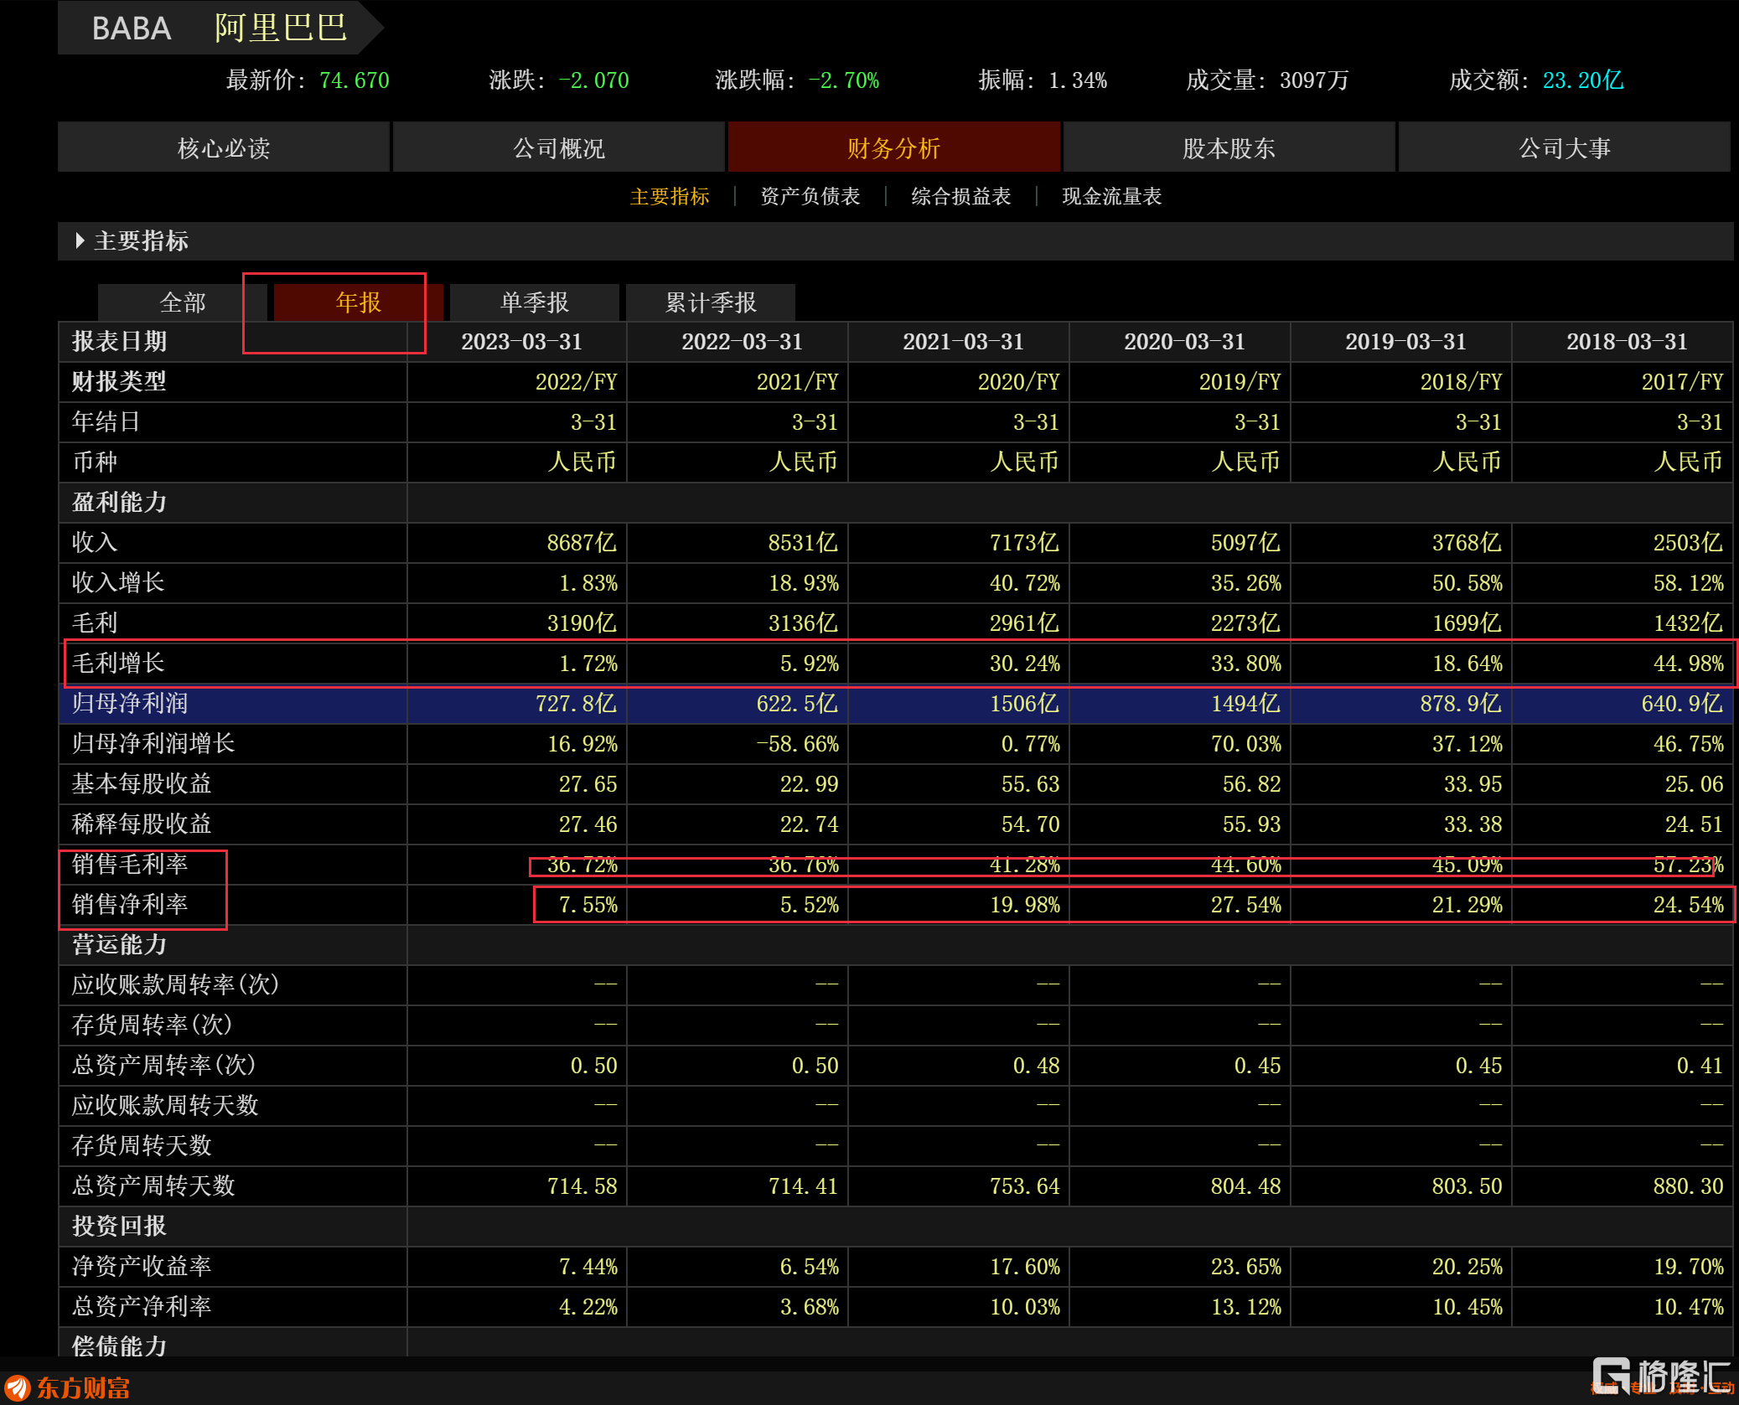Select the 总资产周转天数 row label

pyautogui.click(x=153, y=1186)
